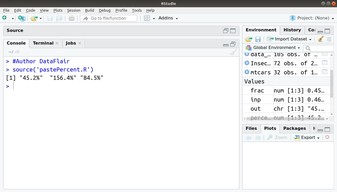Open the Edit menu
The width and height of the screenshot is (337, 192).
pyautogui.click(x=18, y=10)
